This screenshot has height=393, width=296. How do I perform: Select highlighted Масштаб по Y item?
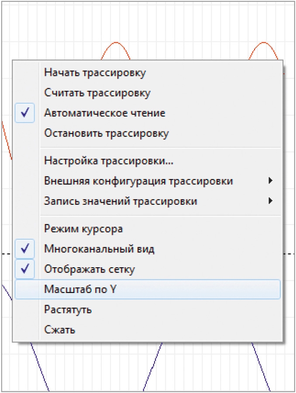pos(148,290)
